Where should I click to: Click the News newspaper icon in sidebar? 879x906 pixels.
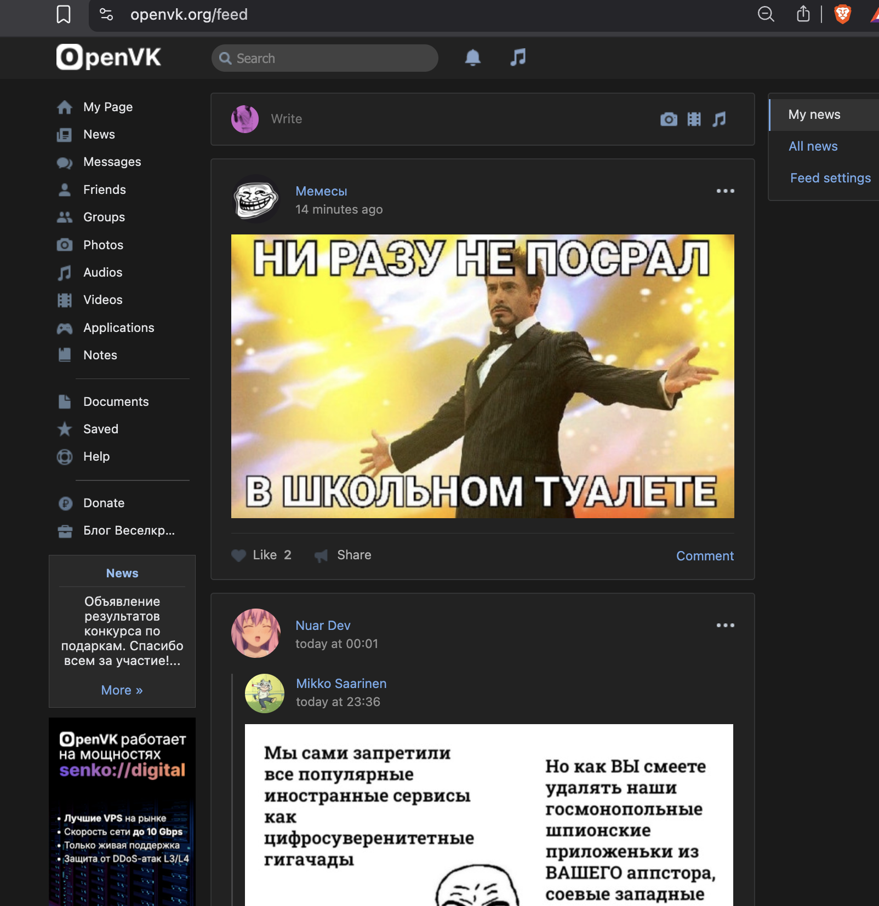pyautogui.click(x=65, y=135)
